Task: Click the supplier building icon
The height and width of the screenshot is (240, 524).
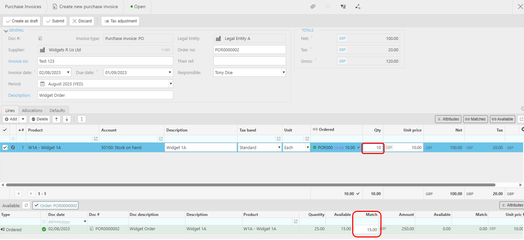Action: [x=43, y=50]
